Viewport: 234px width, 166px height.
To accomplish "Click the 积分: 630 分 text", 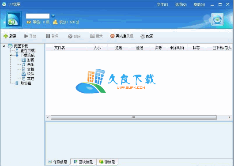I will pos(69,22).
